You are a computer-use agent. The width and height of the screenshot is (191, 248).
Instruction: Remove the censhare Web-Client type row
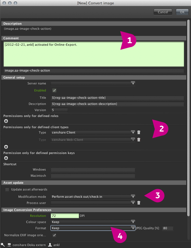(138, 140)
